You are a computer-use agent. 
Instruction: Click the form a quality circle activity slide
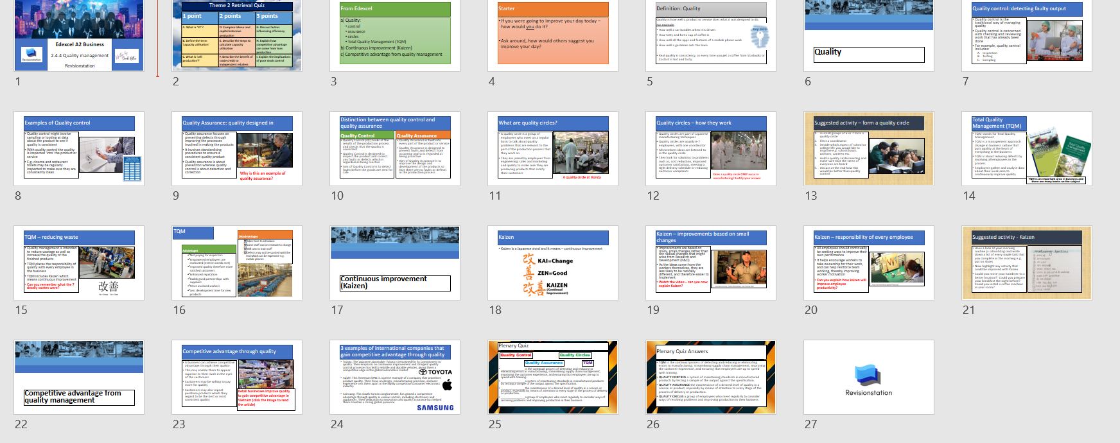[869, 149]
